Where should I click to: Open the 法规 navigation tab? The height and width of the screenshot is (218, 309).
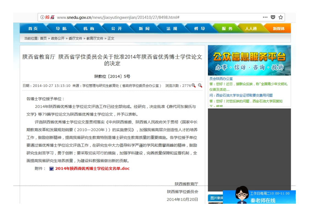(x=172, y=29)
